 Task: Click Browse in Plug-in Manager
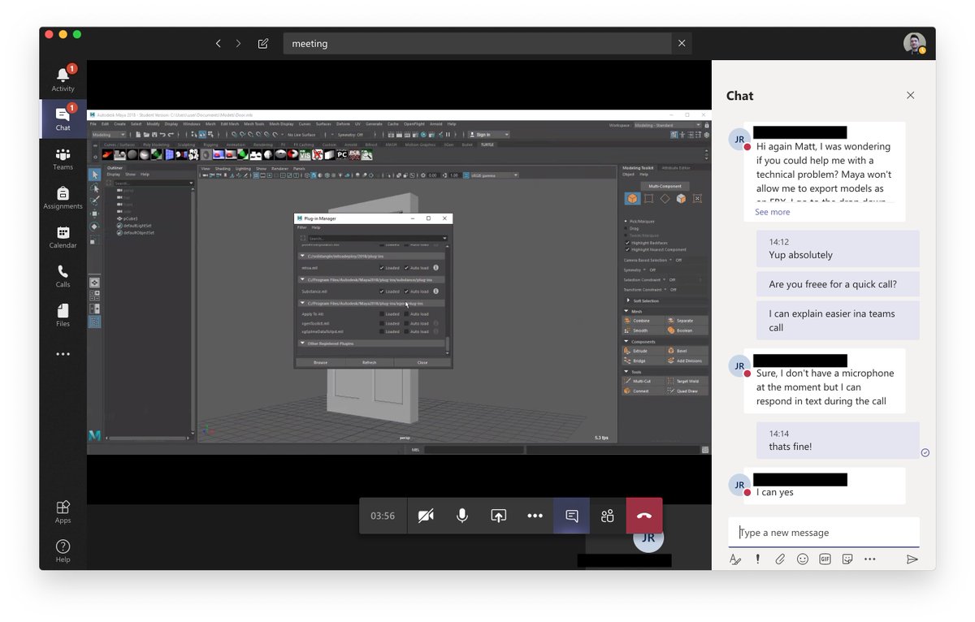pyautogui.click(x=320, y=362)
